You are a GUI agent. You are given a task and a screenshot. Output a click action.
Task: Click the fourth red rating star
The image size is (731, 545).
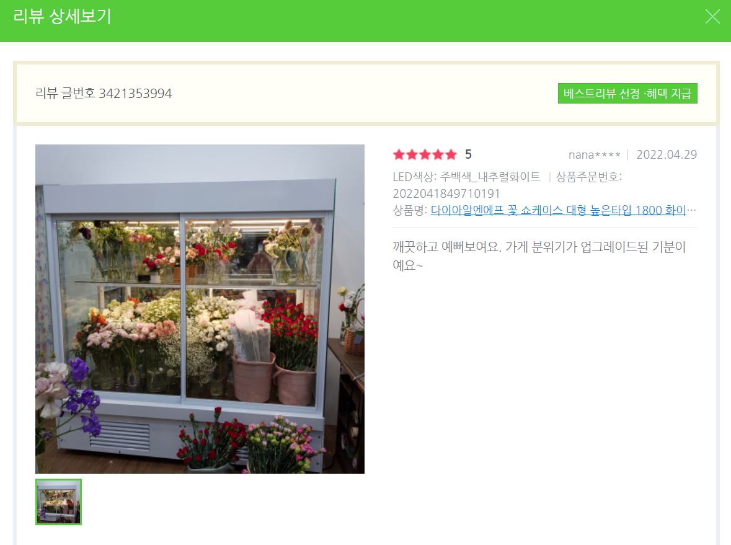[438, 154]
